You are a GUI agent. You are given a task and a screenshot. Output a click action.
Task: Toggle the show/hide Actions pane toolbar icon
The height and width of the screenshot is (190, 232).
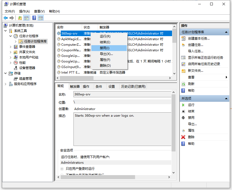[x=40, y=18]
